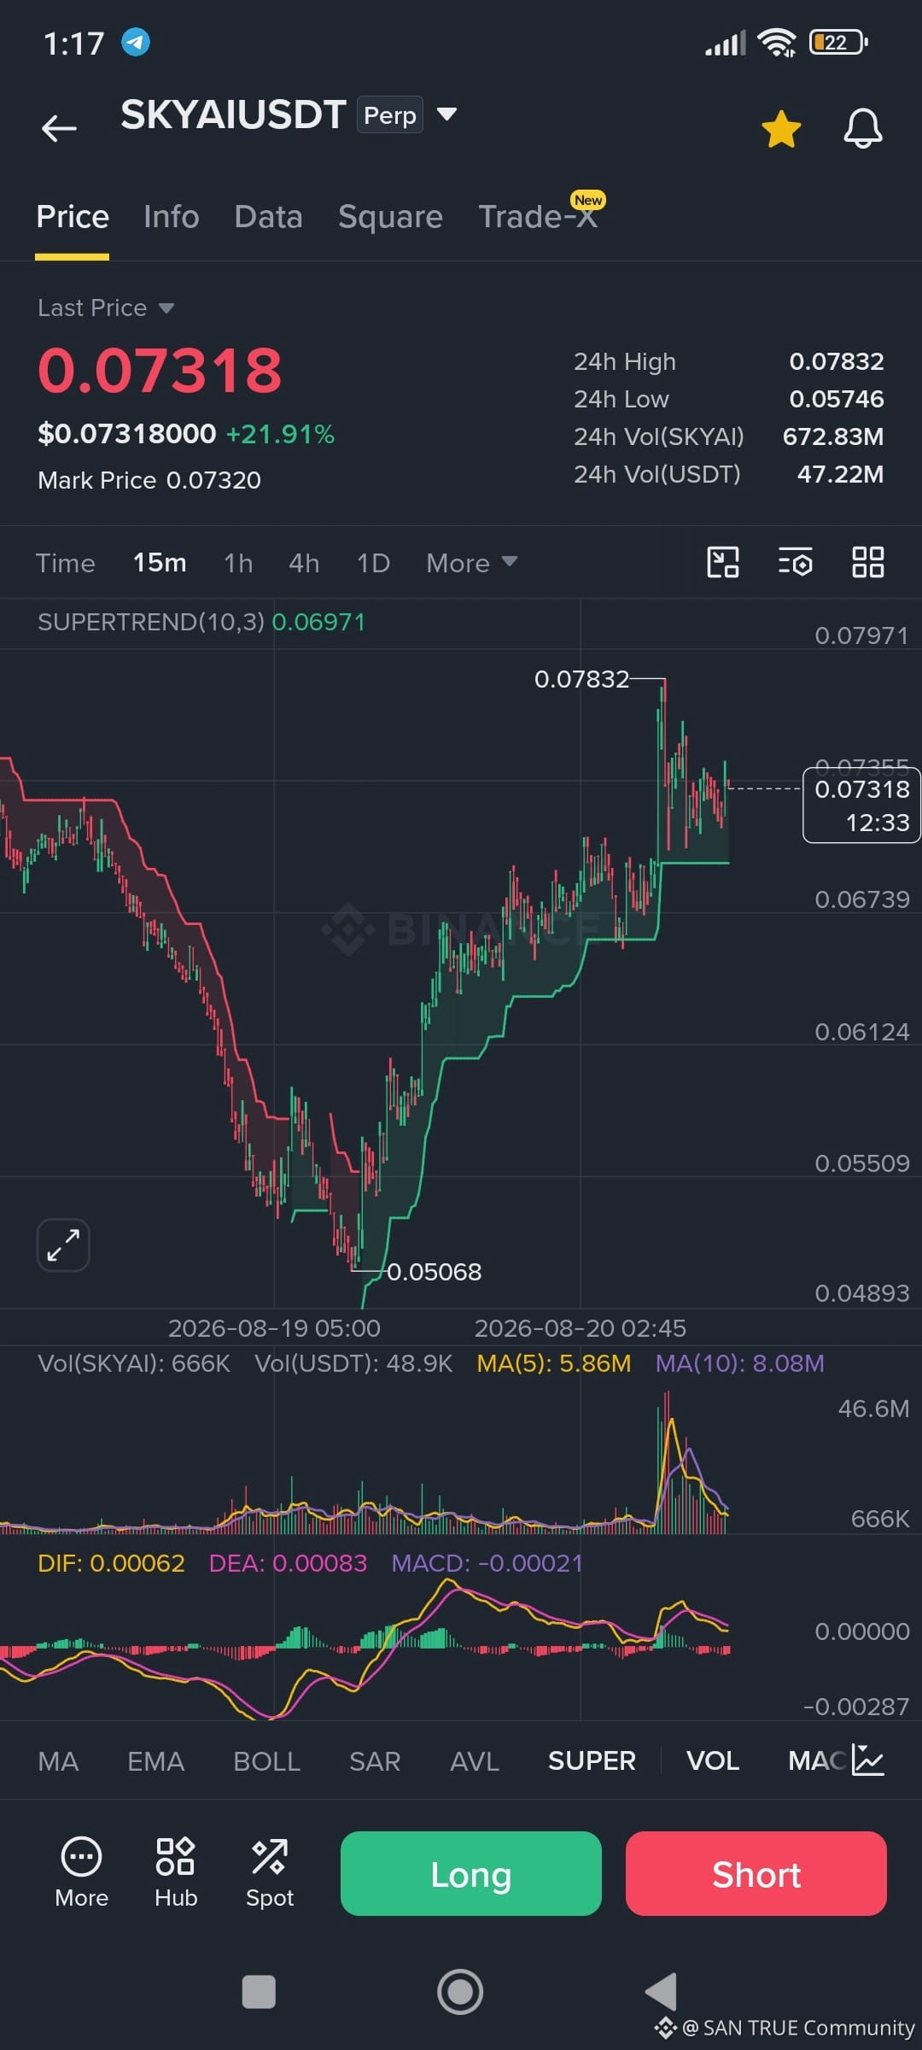Tap the Perp contract type label
This screenshot has width=922, height=2050.
click(390, 114)
